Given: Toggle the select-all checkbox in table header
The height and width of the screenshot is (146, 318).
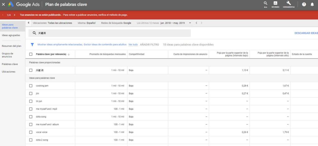Looking at the screenshot, I should pos(31,54).
